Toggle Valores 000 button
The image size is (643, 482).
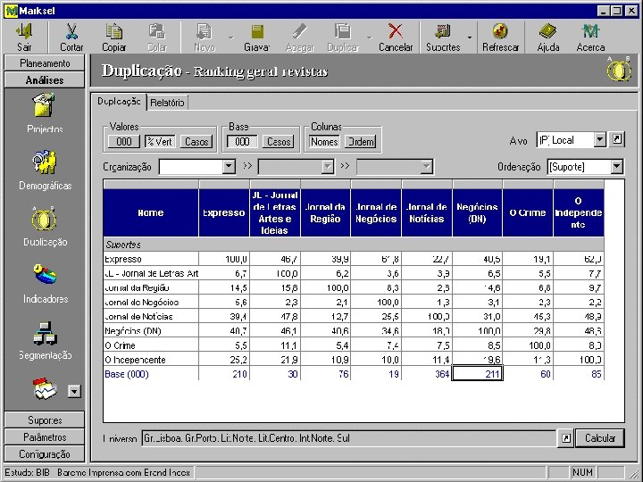click(x=124, y=141)
